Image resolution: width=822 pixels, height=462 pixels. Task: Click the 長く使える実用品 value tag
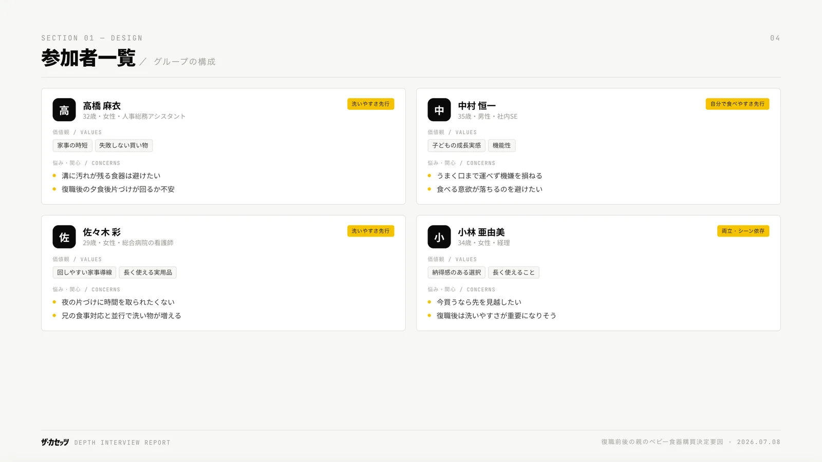tap(148, 272)
